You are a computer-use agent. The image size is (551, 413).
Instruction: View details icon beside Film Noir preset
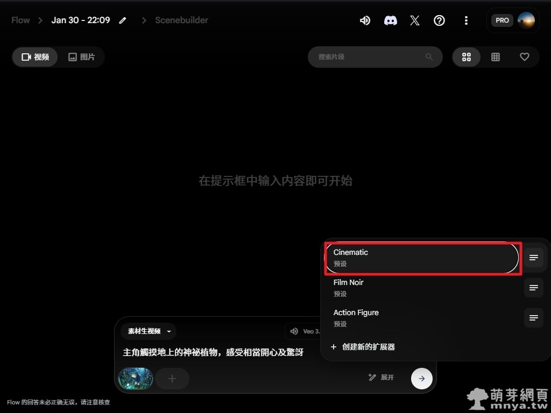[x=533, y=288]
